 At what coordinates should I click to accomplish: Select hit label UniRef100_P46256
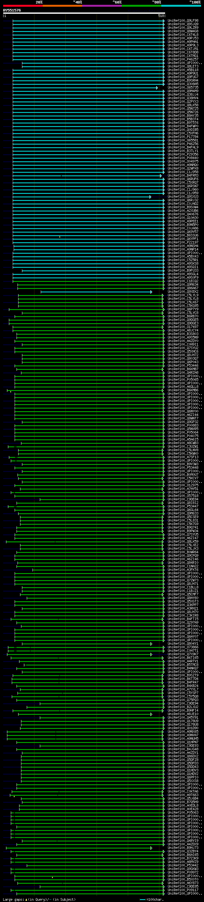click(x=183, y=144)
